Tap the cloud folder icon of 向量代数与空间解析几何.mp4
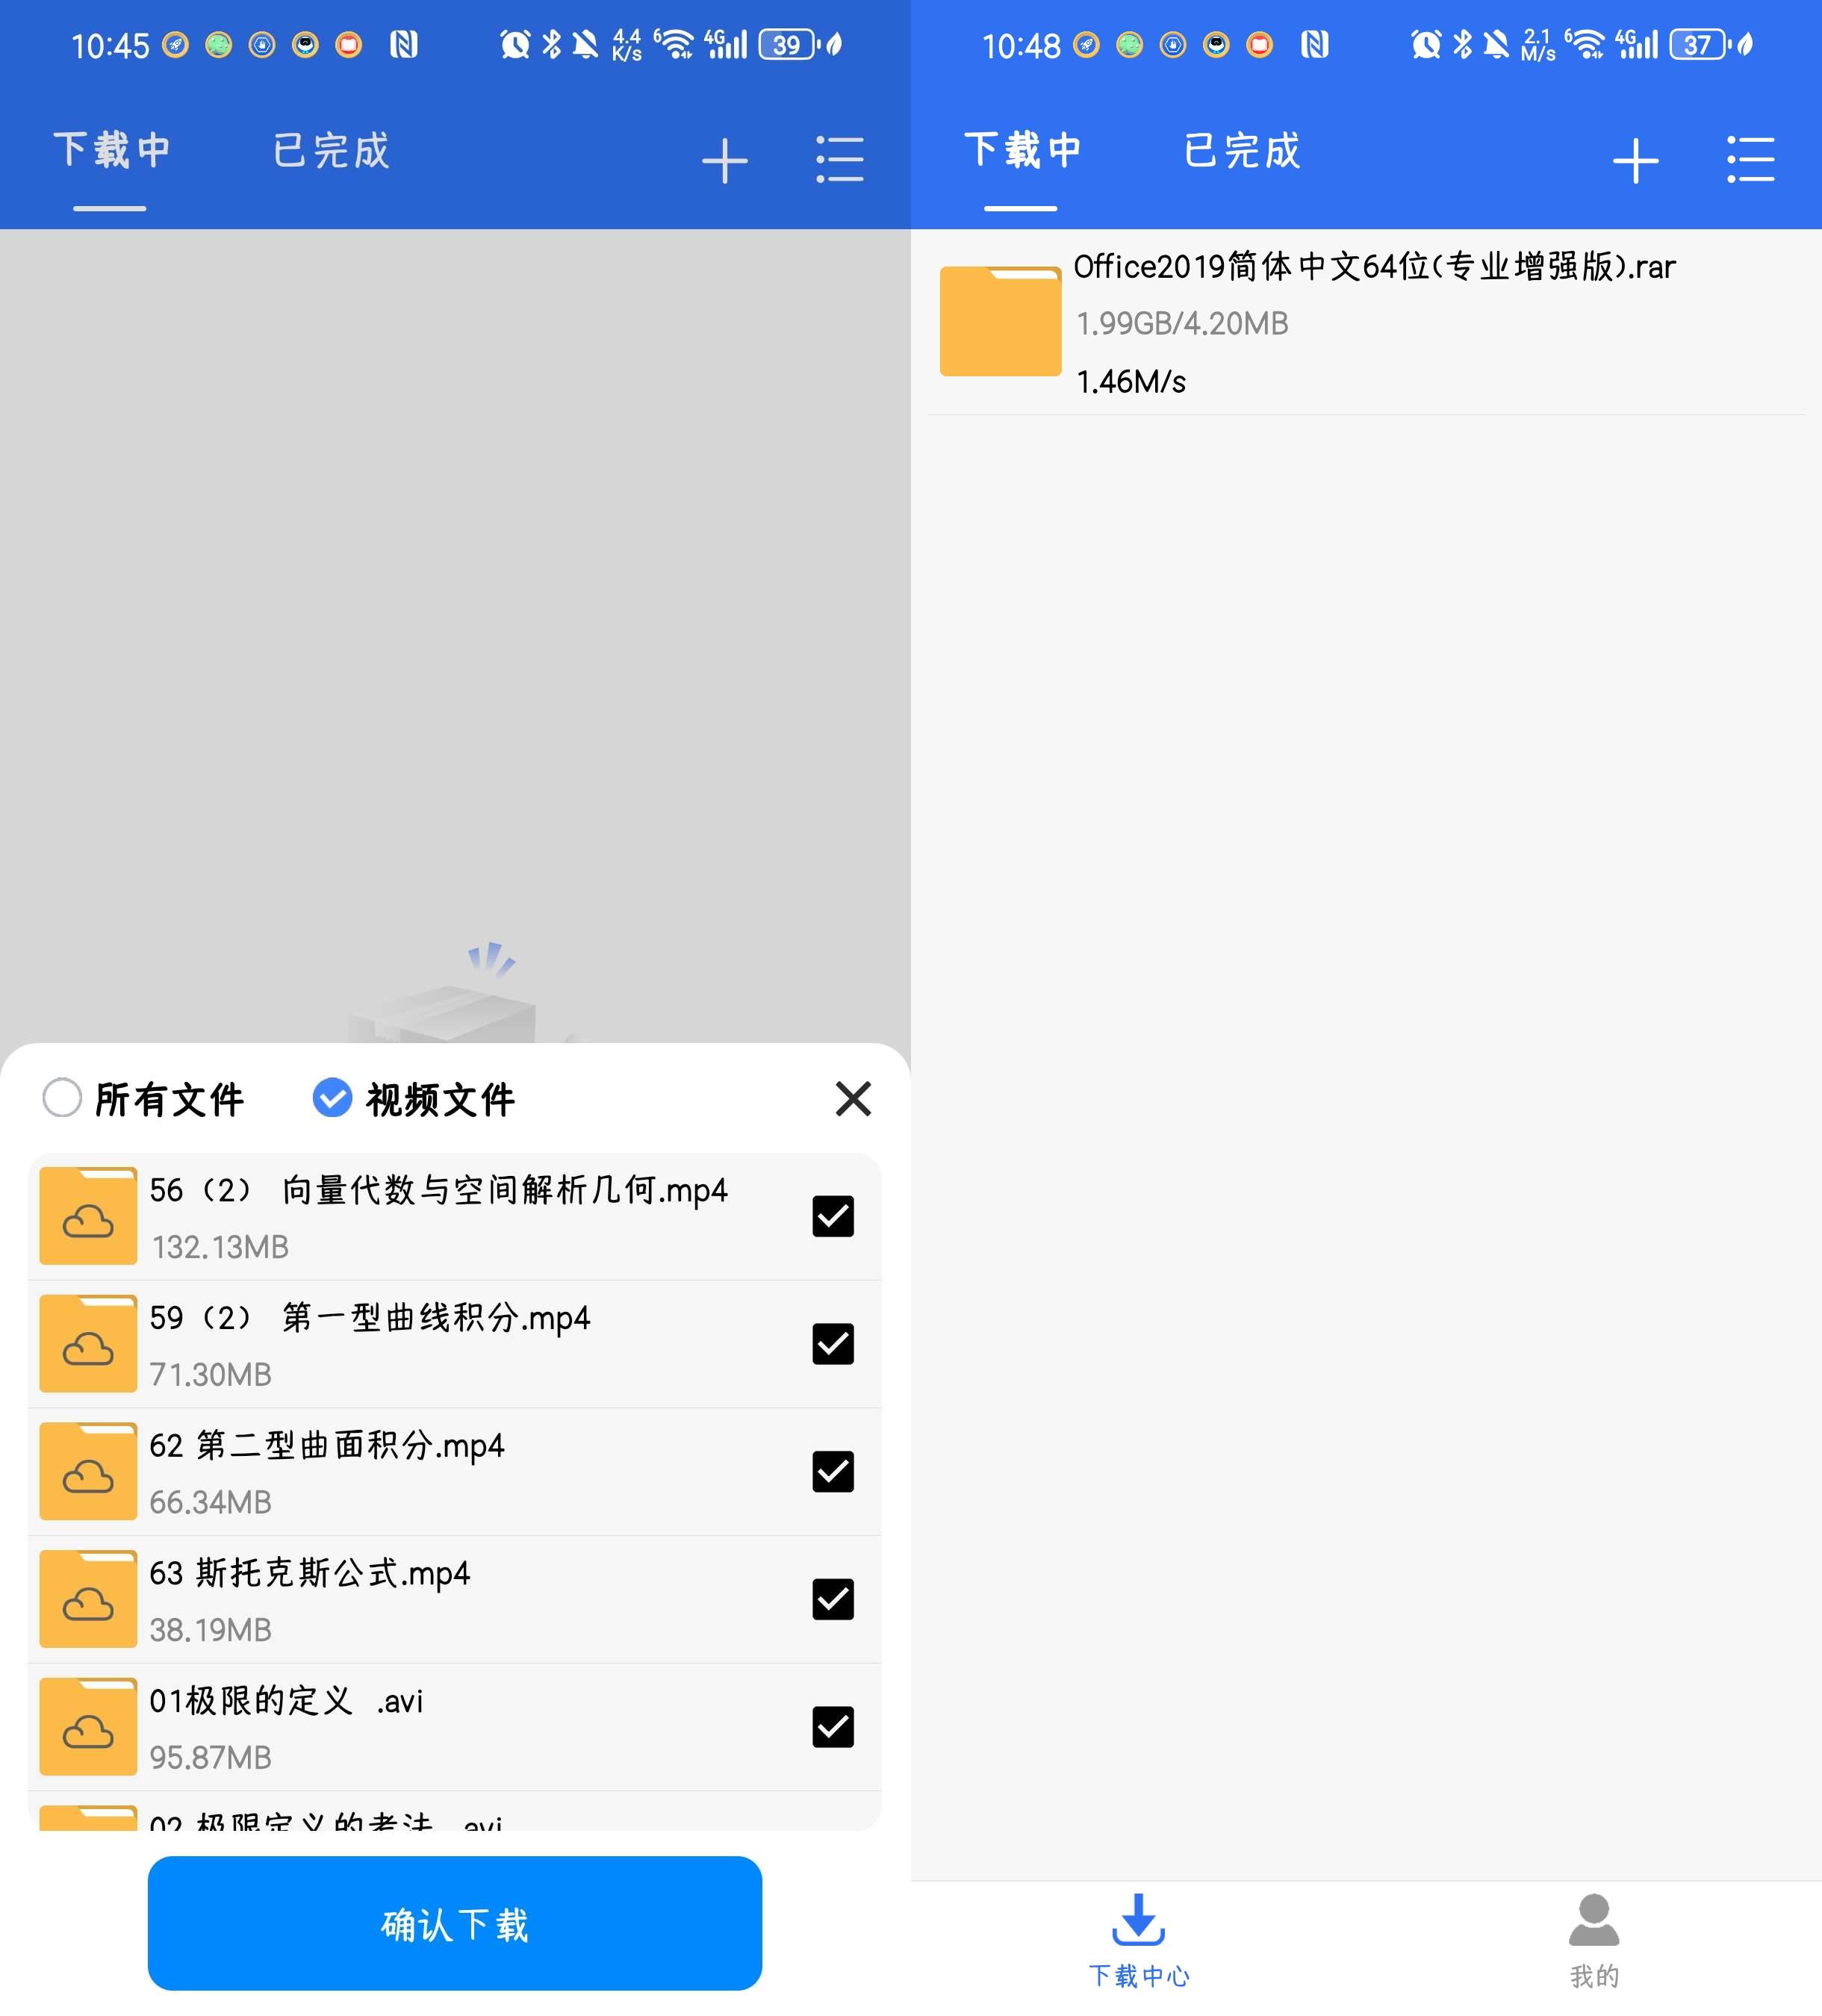Screen dimensions: 1822x2016 pos(87,1215)
